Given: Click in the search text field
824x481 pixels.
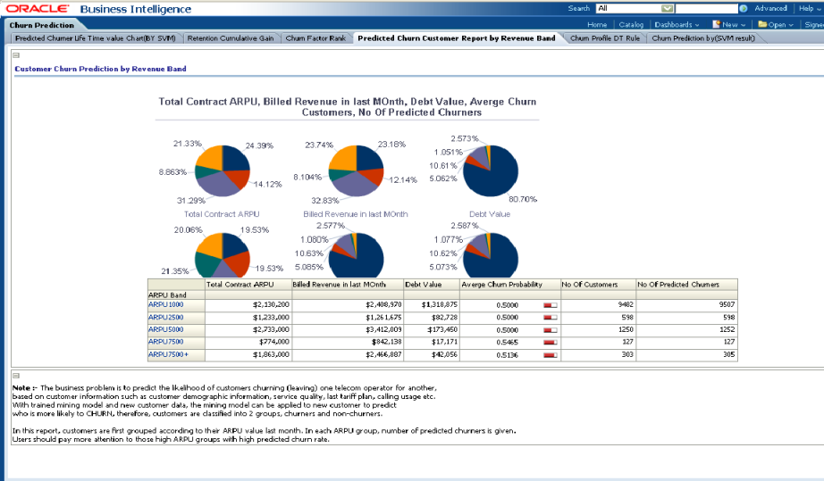Looking at the screenshot, I should coord(706,8).
